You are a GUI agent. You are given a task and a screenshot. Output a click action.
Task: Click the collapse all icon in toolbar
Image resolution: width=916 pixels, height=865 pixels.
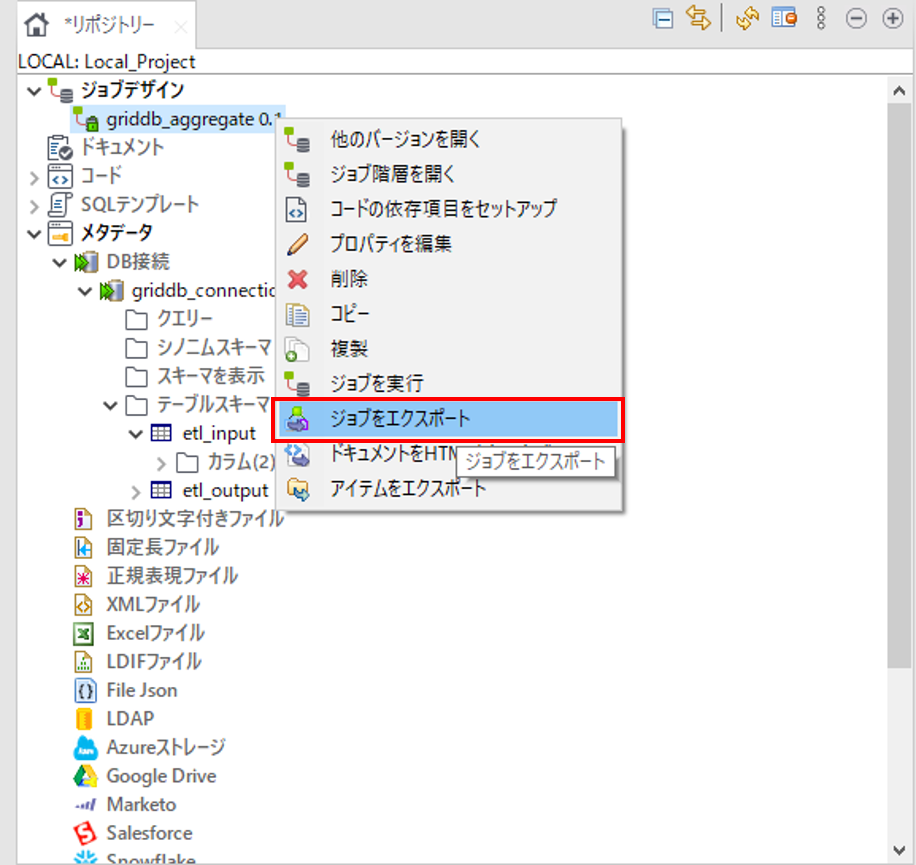tap(663, 19)
